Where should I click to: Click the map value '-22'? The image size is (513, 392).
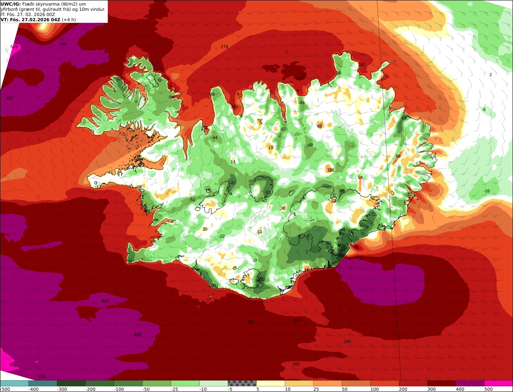tap(222, 236)
